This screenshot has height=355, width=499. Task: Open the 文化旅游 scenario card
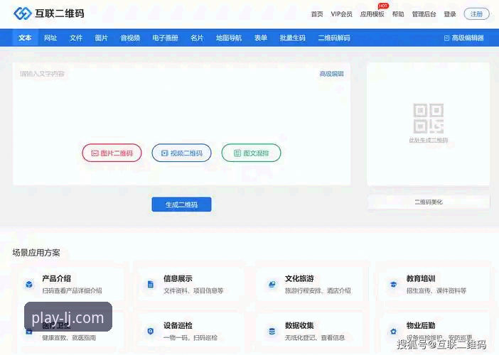(x=311, y=284)
